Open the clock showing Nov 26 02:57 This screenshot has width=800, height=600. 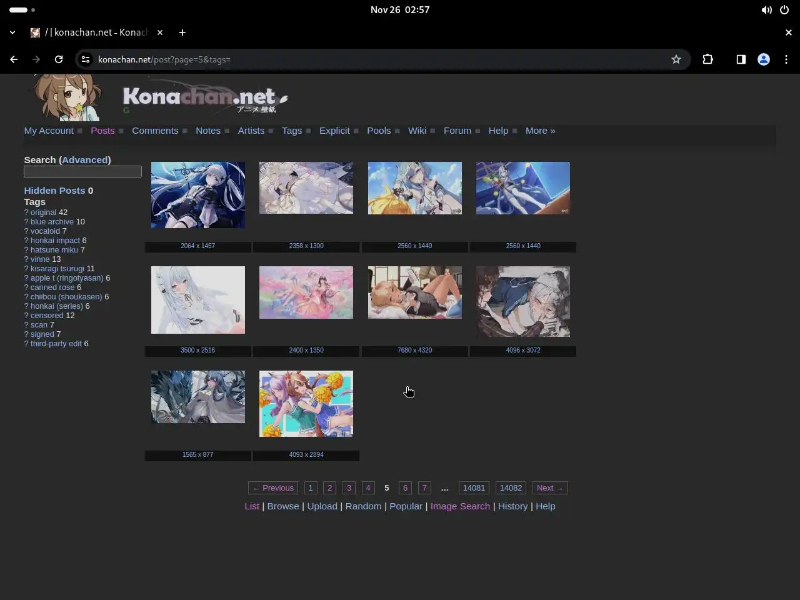(400, 10)
